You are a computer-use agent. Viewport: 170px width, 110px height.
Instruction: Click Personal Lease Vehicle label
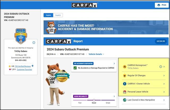138,92
